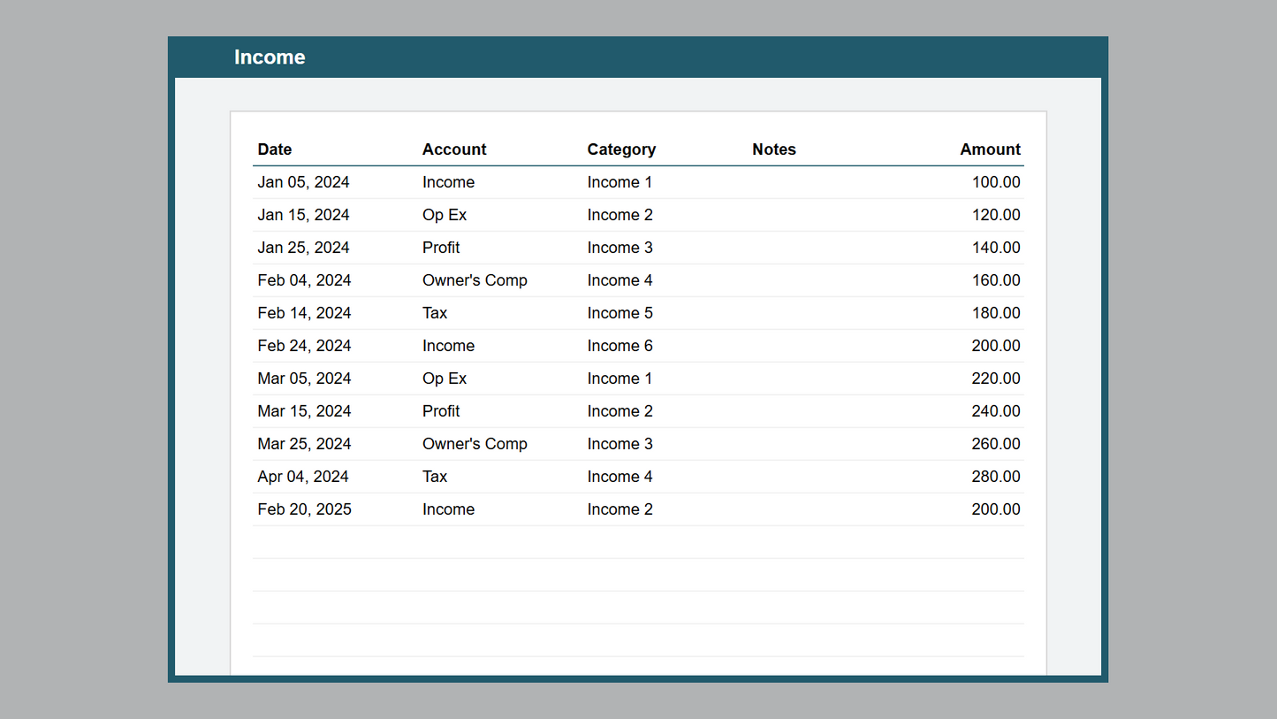1277x719 pixels.
Task: Click the Account column header
Action: (x=454, y=149)
